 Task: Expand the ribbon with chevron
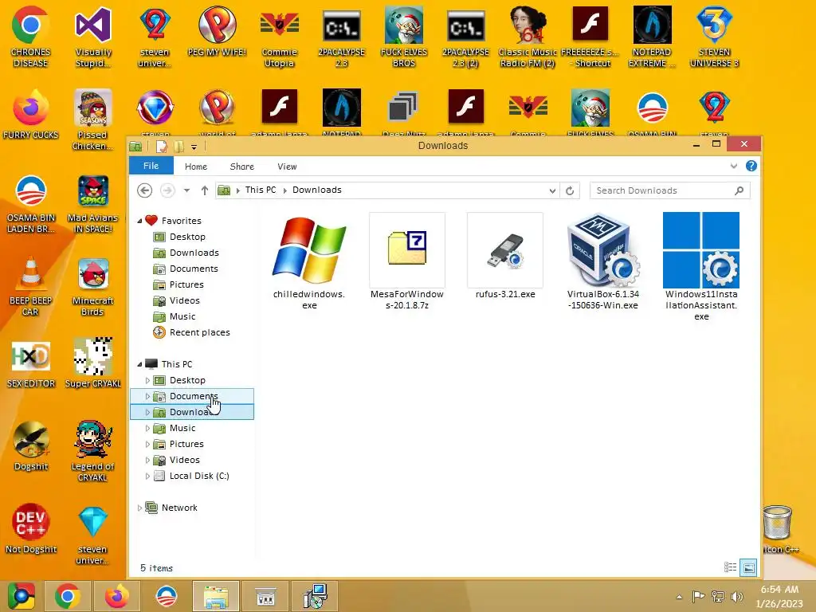(x=734, y=166)
